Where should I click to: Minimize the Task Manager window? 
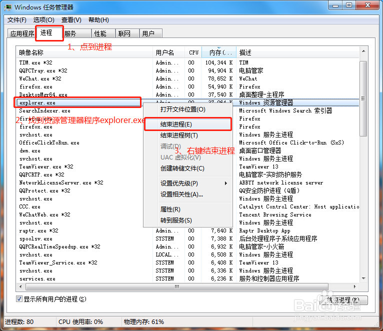[335, 5]
